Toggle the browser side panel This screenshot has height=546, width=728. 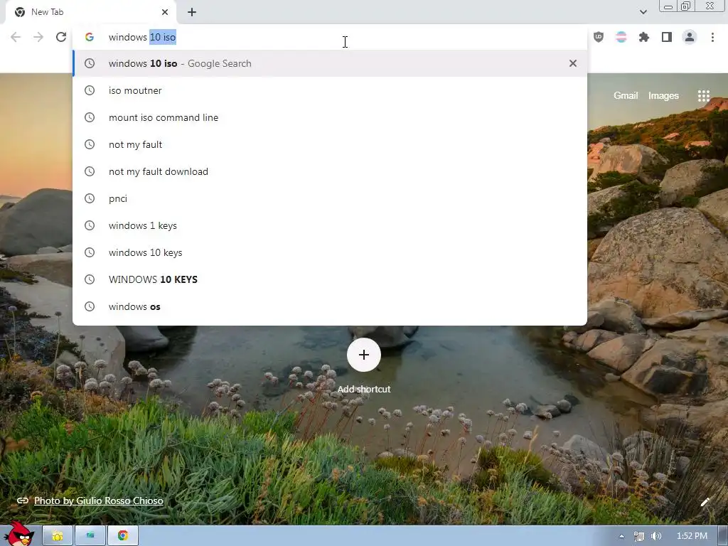point(667,37)
